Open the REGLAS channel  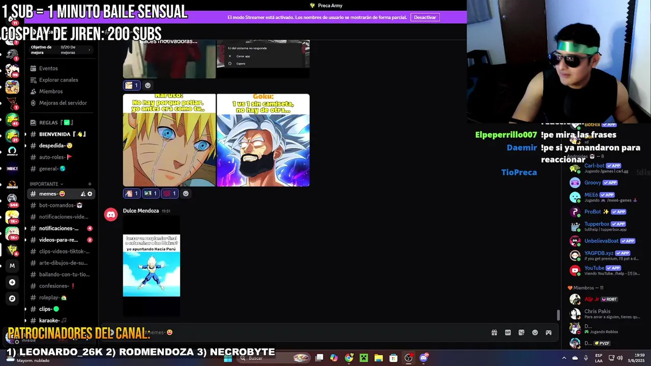coord(60,123)
